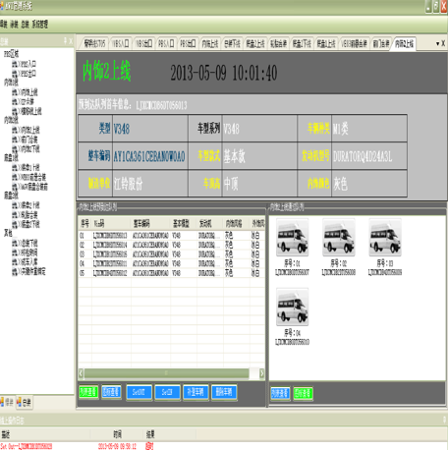Switch to the 内饰上线 tab
448x450 pixels.
[210, 43]
